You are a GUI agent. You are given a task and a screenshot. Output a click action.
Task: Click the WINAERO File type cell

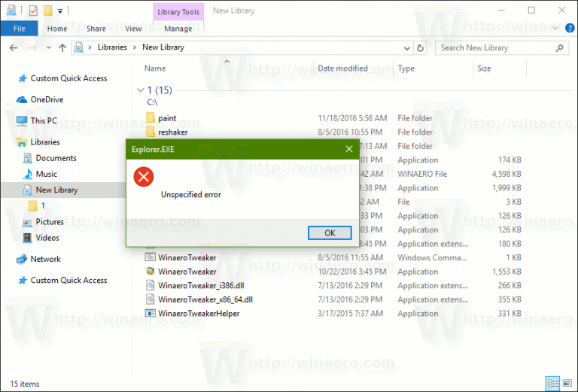pos(422,174)
